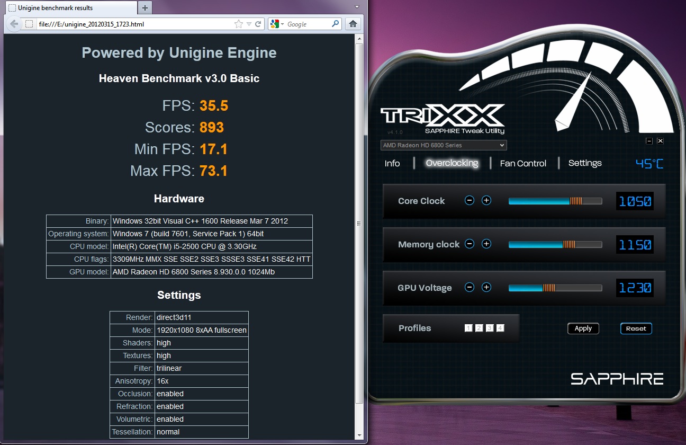The image size is (686, 445).
Task: Click the 1920x1080 8xAA fullscreen mode cell
Action: [202, 330]
